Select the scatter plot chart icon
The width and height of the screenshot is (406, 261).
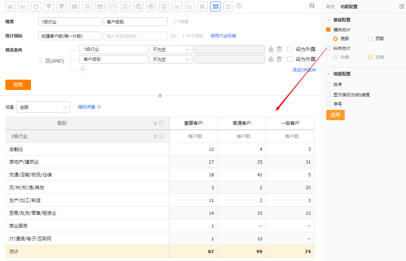(x=228, y=6)
